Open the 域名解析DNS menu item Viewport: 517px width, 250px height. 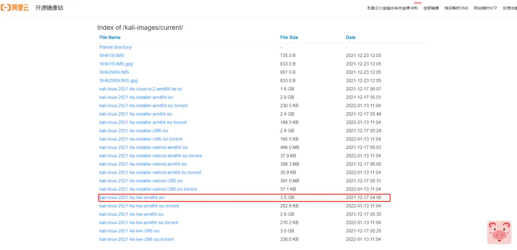pyautogui.click(x=456, y=8)
